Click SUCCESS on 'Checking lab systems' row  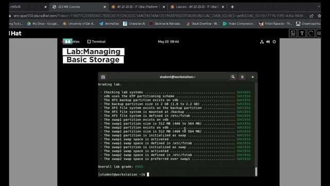243,92
